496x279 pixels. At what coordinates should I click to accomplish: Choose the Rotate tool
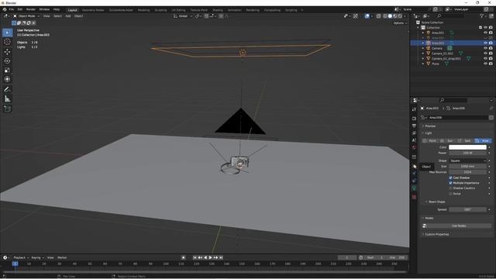pyautogui.click(x=7, y=60)
